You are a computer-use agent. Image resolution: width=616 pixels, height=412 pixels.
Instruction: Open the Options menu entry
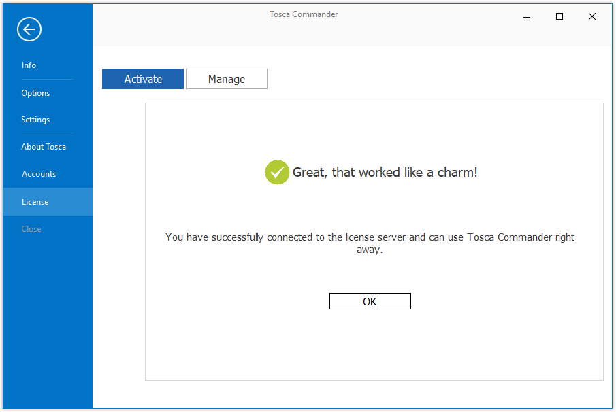[x=35, y=93]
